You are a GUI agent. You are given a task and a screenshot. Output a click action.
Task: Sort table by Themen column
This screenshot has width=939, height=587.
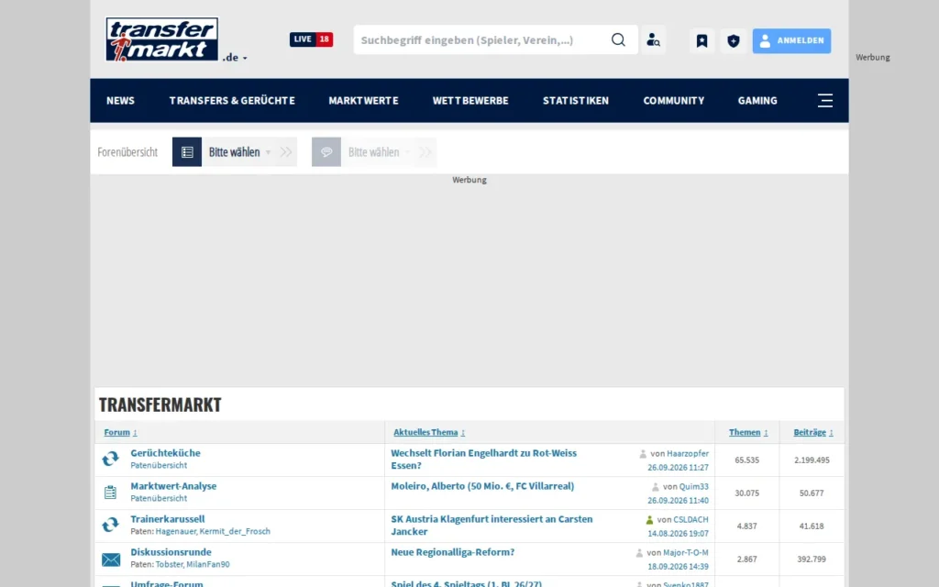(748, 433)
